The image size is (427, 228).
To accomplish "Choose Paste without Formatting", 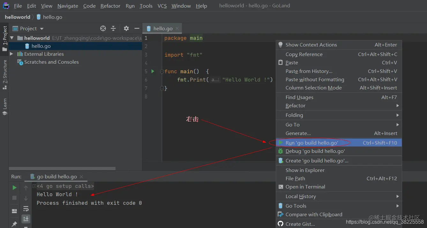I will [339, 79].
